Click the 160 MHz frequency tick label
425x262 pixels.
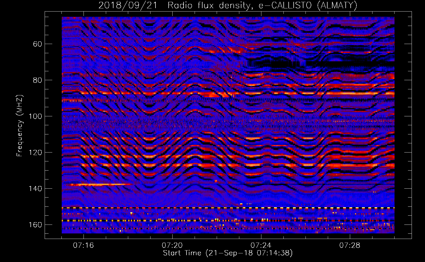(35, 225)
